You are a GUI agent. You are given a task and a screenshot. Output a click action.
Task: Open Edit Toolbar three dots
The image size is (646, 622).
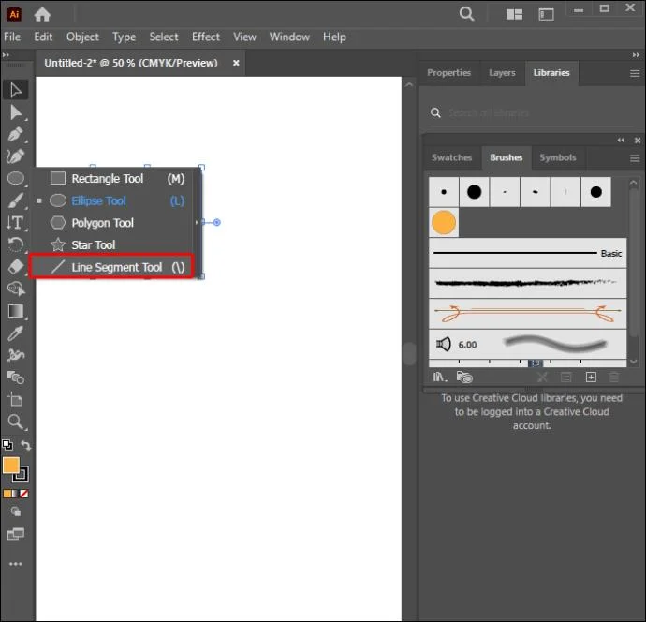click(x=16, y=564)
